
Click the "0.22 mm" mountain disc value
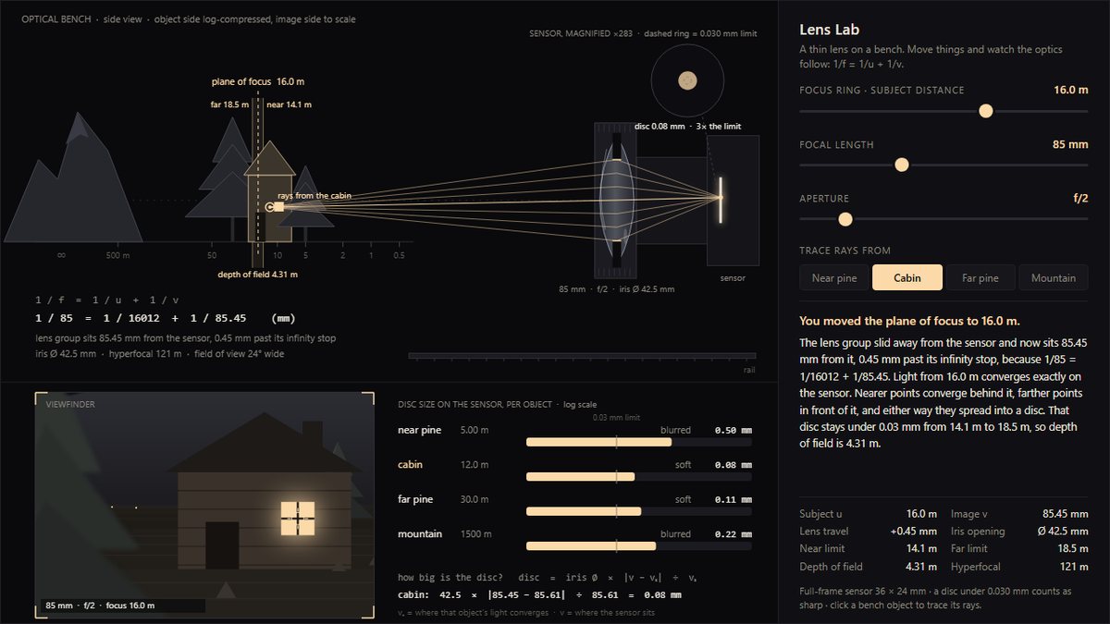pyautogui.click(x=733, y=534)
